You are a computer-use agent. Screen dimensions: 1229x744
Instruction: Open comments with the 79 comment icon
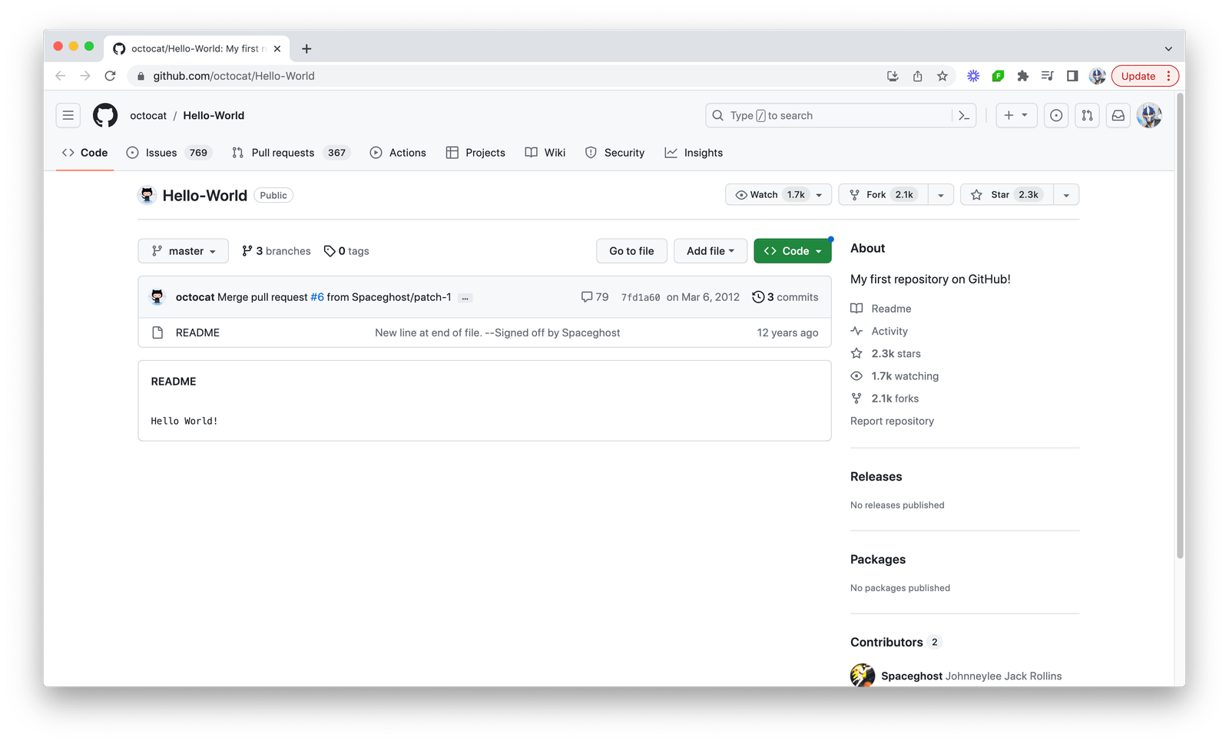coord(595,297)
